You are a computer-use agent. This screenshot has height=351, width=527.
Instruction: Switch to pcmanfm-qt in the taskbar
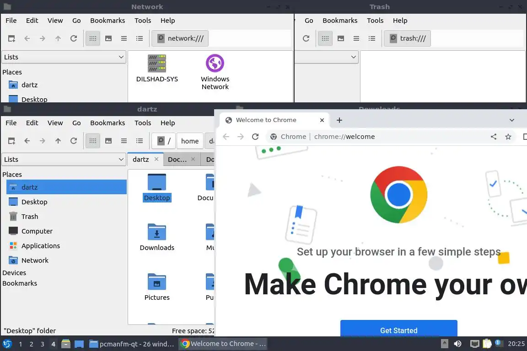tap(132, 344)
